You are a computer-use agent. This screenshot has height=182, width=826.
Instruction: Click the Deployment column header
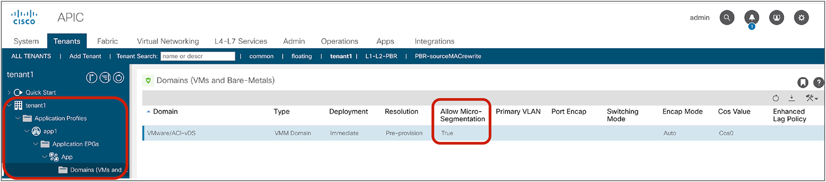[348, 112]
